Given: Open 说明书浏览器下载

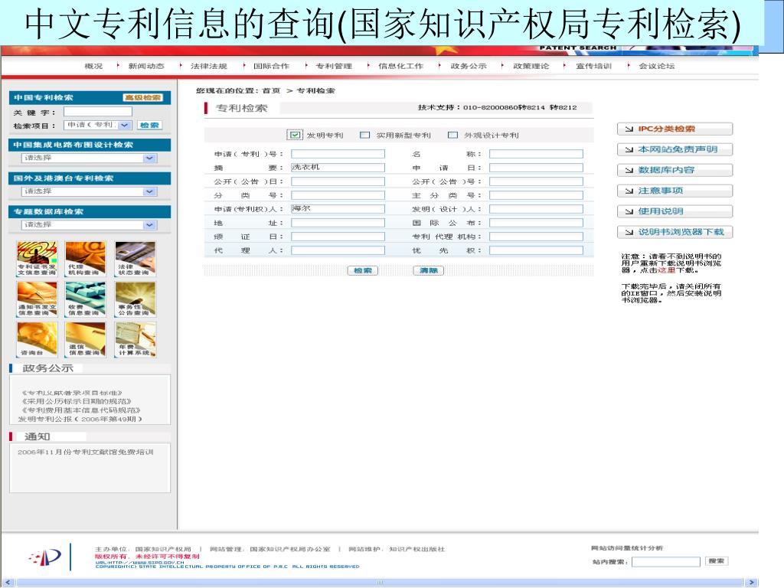Looking at the screenshot, I should [x=675, y=232].
